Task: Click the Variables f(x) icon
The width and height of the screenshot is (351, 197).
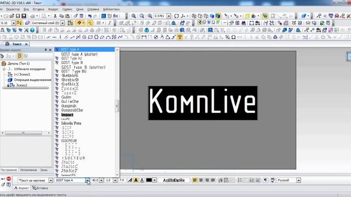Action: 116,16
